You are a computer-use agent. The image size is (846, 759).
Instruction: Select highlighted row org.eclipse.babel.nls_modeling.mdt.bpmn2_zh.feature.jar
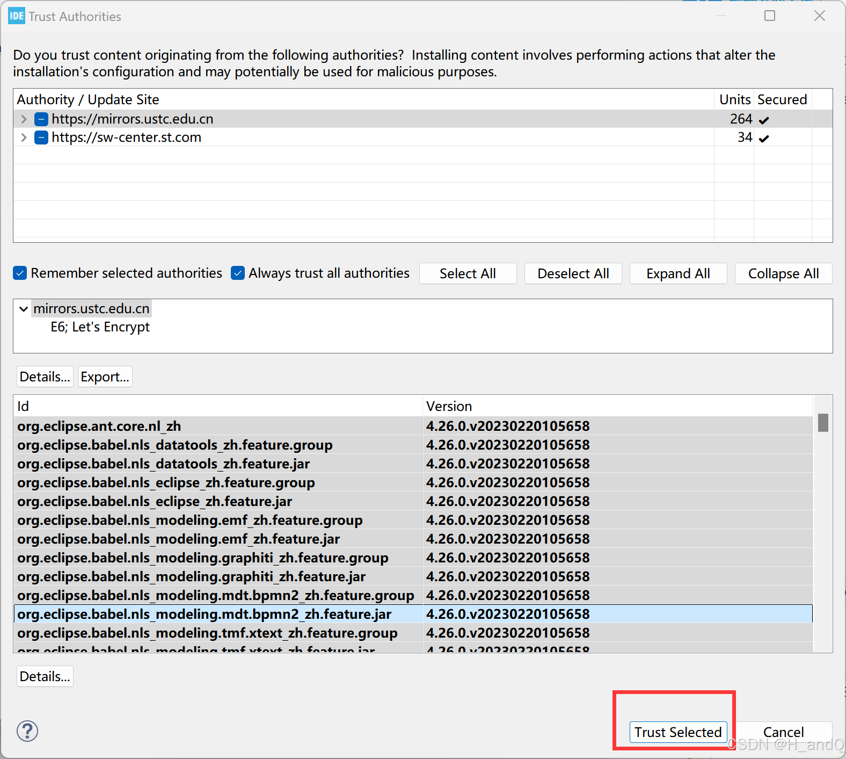pos(413,614)
